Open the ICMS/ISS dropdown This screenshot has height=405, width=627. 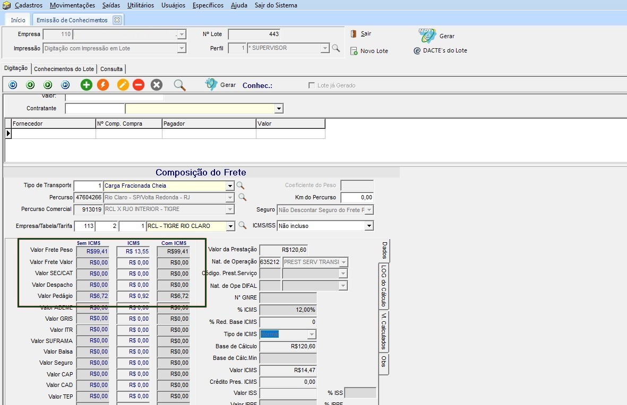[x=369, y=226]
